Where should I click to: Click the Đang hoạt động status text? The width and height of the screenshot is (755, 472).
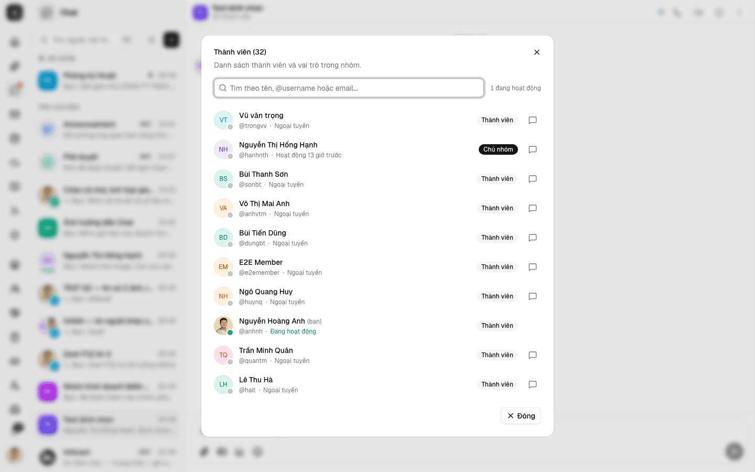pyautogui.click(x=293, y=331)
